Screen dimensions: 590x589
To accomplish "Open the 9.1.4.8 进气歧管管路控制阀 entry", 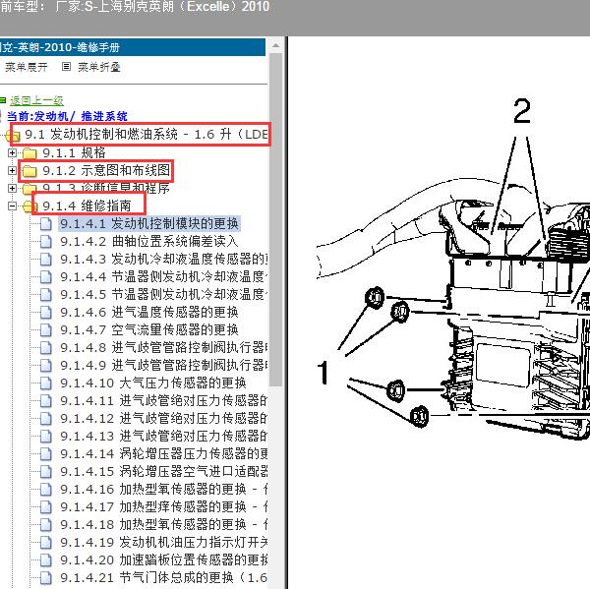I will 163,347.
